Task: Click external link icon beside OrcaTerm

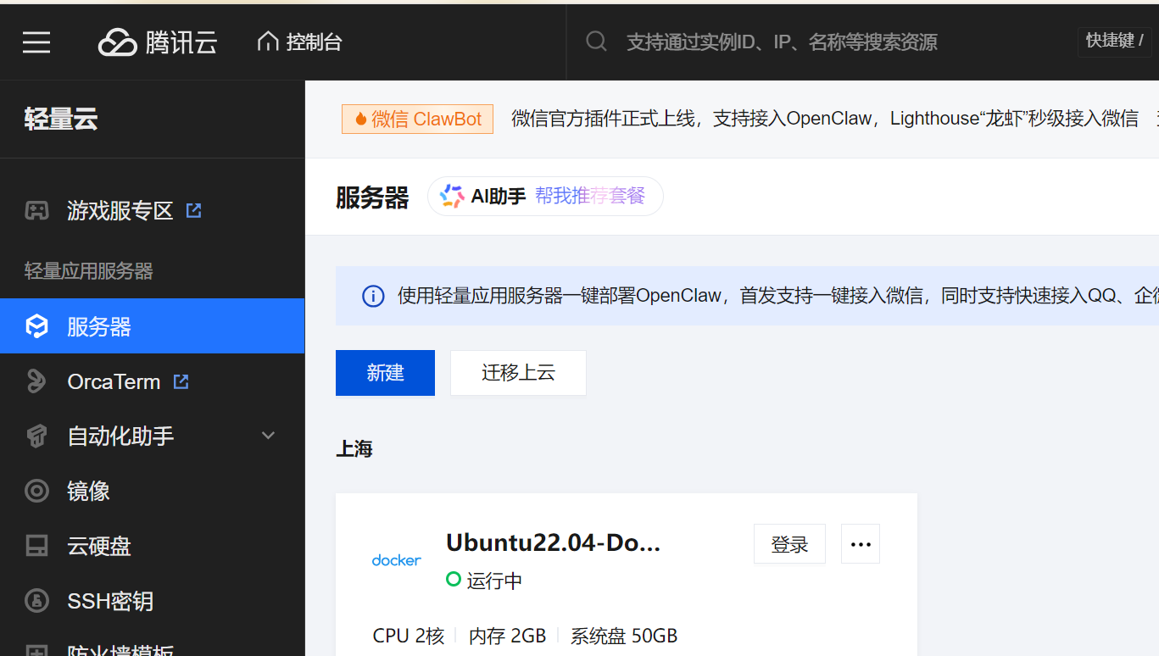Action: click(x=181, y=381)
